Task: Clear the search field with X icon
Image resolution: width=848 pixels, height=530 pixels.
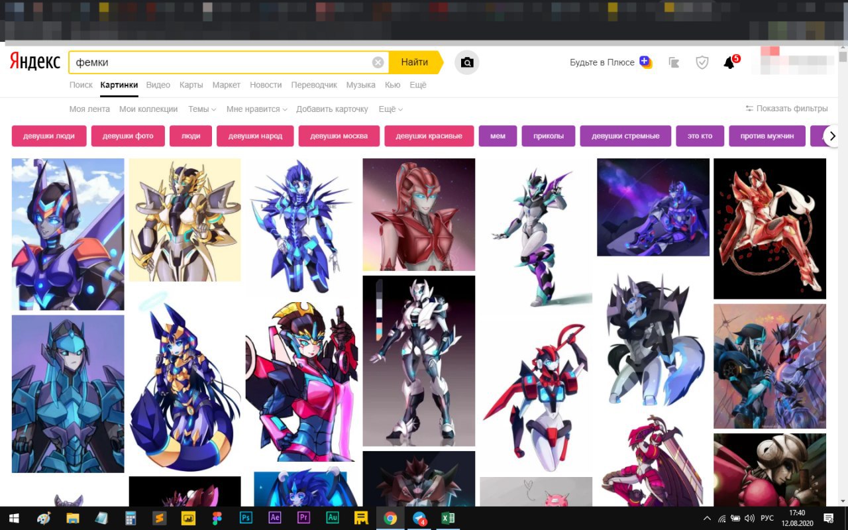Action: point(378,62)
